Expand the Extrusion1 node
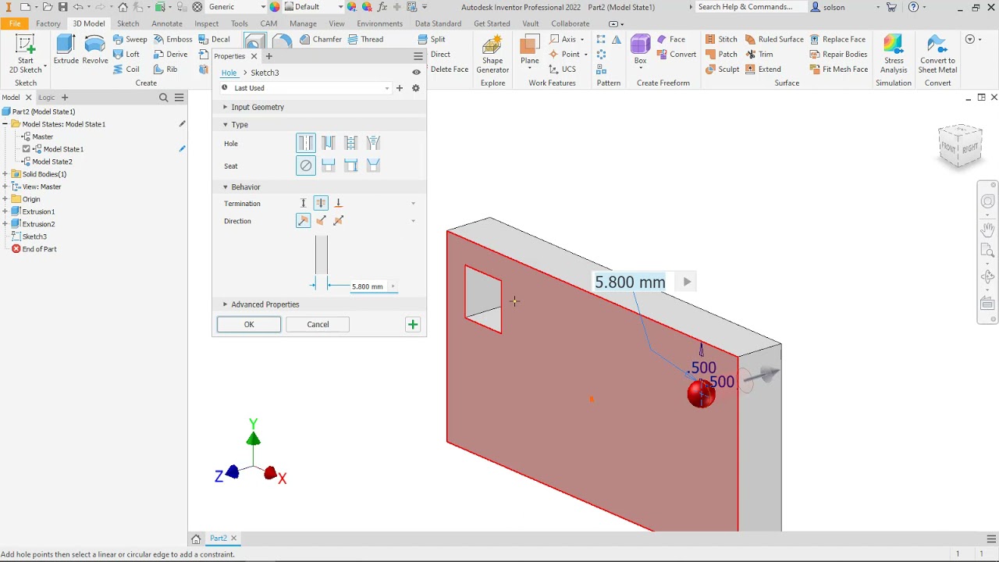999x562 pixels. (x=5, y=212)
